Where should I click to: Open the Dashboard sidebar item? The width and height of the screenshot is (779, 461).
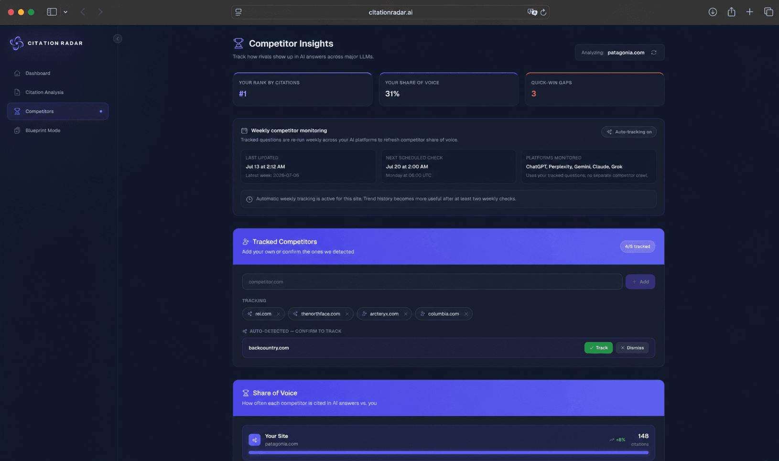pos(58,73)
